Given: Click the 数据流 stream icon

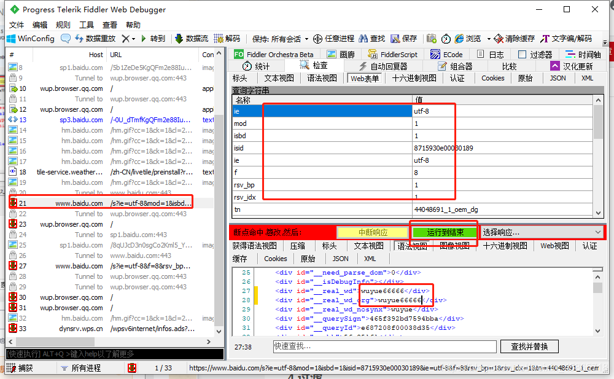Looking at the screenshot, I should point(179,39).
